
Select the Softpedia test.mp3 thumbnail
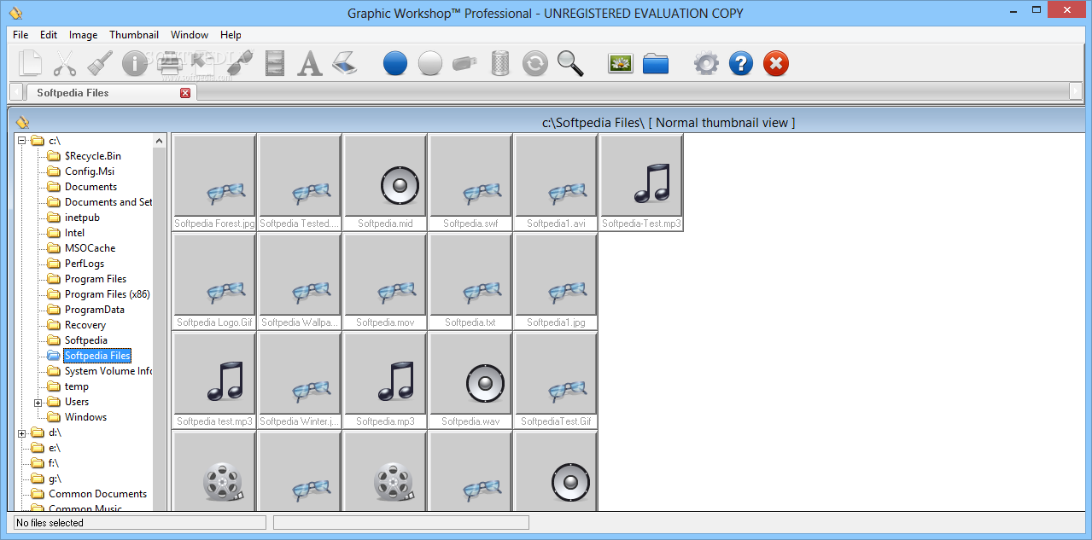pyautogui.click(x=214, y=380)
